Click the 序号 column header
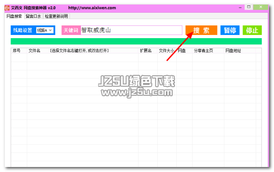Screen dimensions: 274x172 (19, 50)
